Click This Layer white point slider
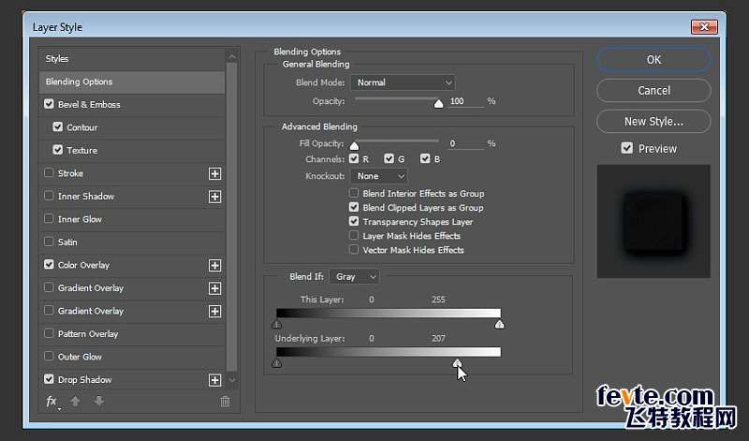The height and width of the screenshot is (441, 749). pos(499,324)
